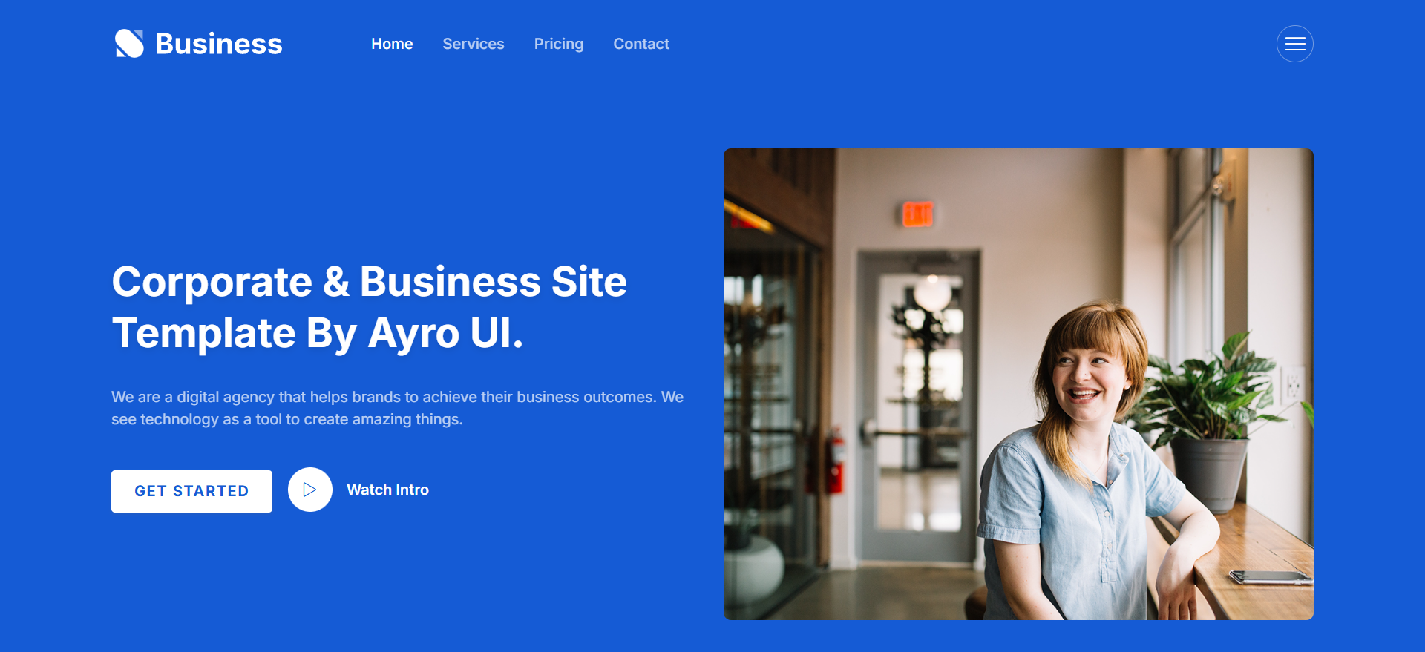The width and height of the screenshot is (1425, 652).
Task: Open the Services nav link
Action: click(x=474, y=44)
